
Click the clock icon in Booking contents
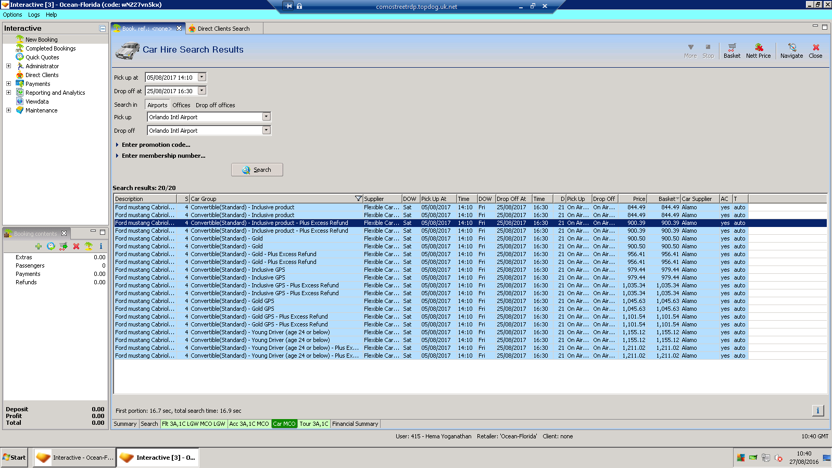[51, 246]
